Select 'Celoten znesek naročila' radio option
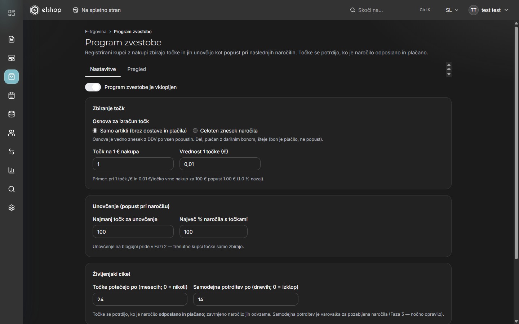This screenshot has height=324, width=519. 195,131
